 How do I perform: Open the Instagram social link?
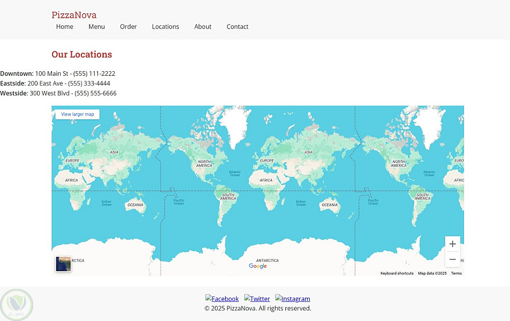pyautogui.click(x=292, y=299)
